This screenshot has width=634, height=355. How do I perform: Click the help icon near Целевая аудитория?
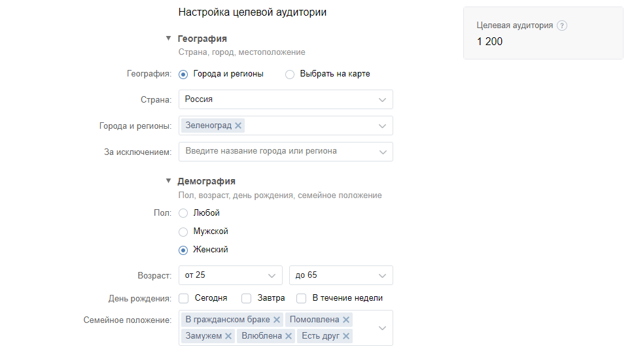click(562, 25)
